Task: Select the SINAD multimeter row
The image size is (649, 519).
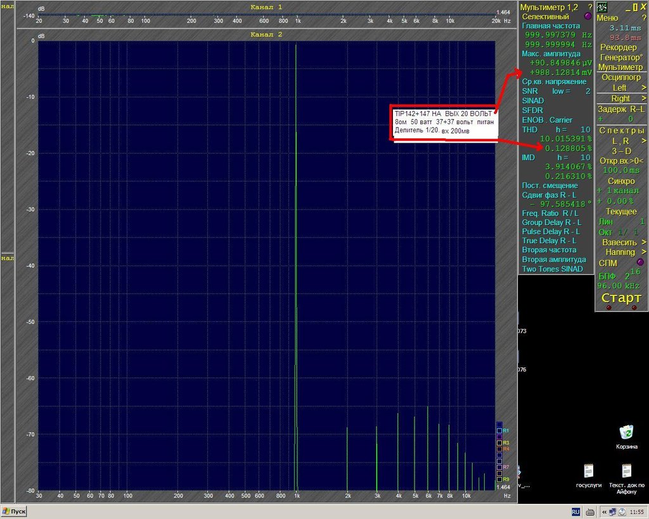Action: 532,101
